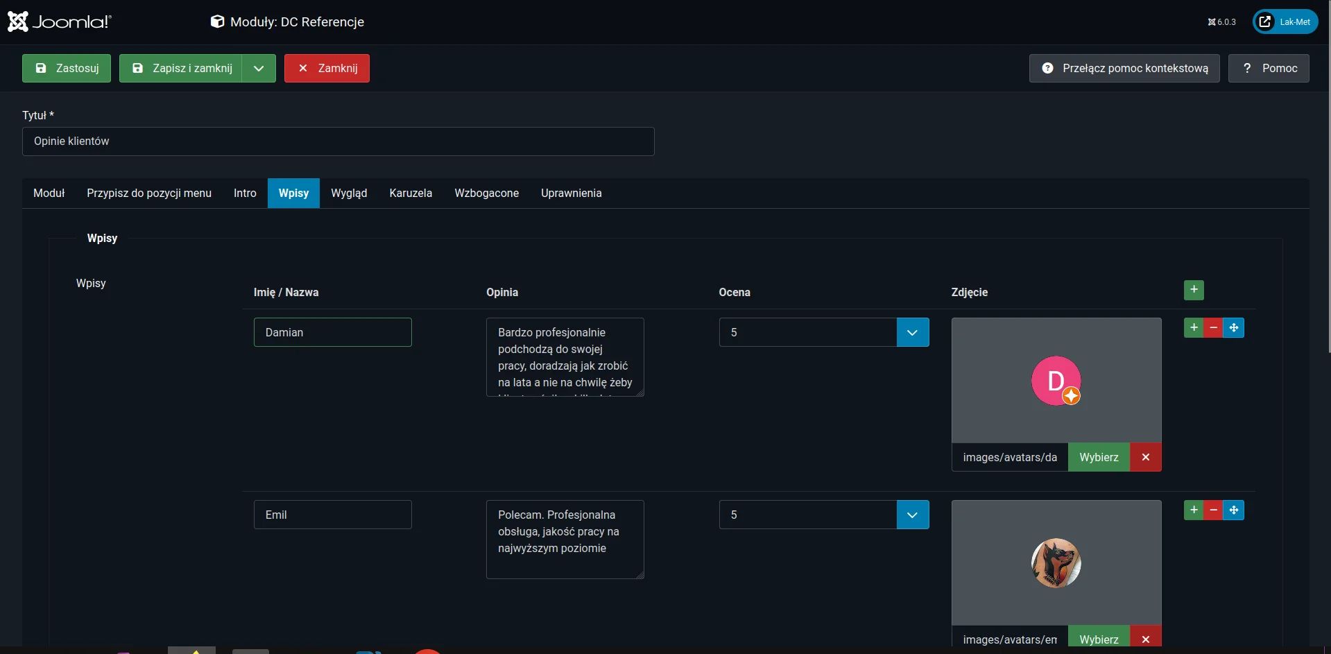1331x654 pixels.
Task: Click move handle icon for Emil row
Action: coord(1233,510)
